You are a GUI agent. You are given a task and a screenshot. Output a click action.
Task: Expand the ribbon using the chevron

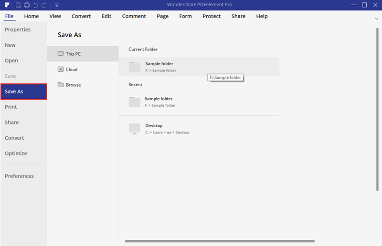pos(376,18)
